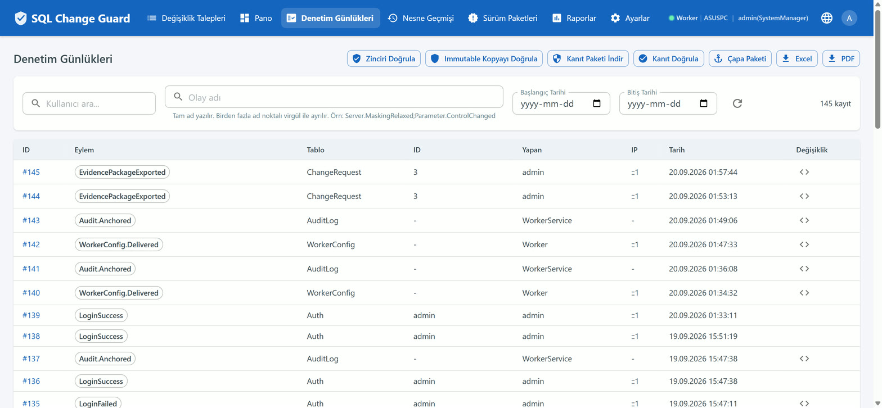882x408 pixels.
Task: Click the 145 kayıt record count
Action: pyautogui.click(x=835, y=103)
